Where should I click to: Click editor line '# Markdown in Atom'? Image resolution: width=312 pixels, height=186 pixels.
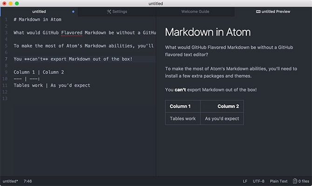(x=37, y=20)
